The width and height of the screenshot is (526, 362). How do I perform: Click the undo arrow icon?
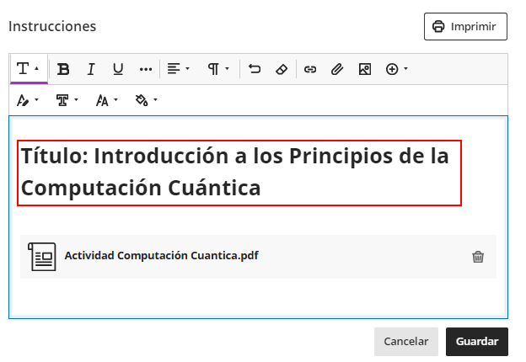(x=255, y=69)
